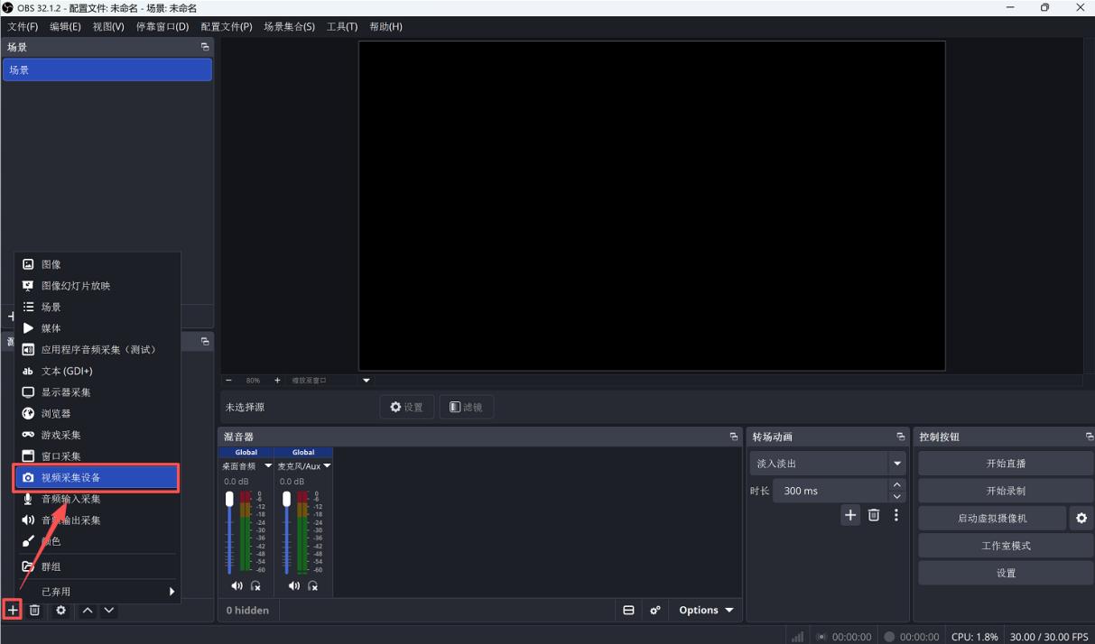1095x644 pixels.
Task: Click the remove source trash icon
Action: click(x=34, y=611)
